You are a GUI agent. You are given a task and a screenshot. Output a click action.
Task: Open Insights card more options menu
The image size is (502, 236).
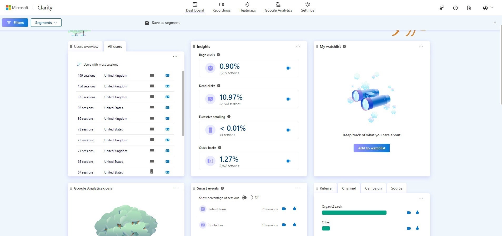pyautogui.click(x=298, y=46)
